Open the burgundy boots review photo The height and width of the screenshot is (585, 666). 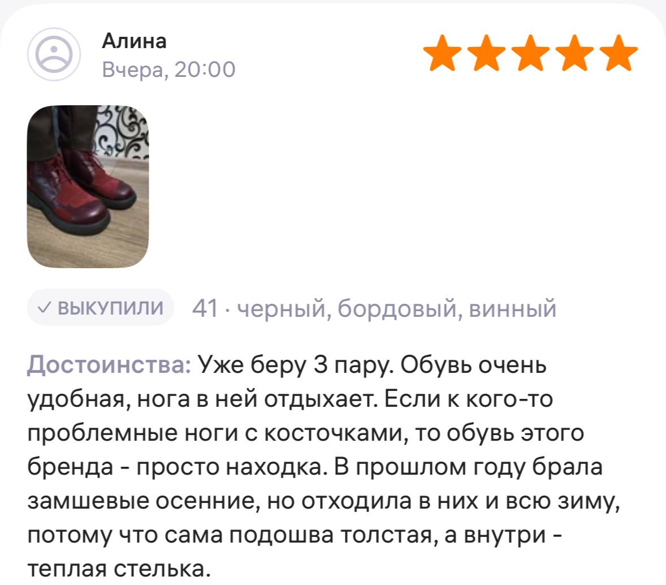[x=88, y=186]
